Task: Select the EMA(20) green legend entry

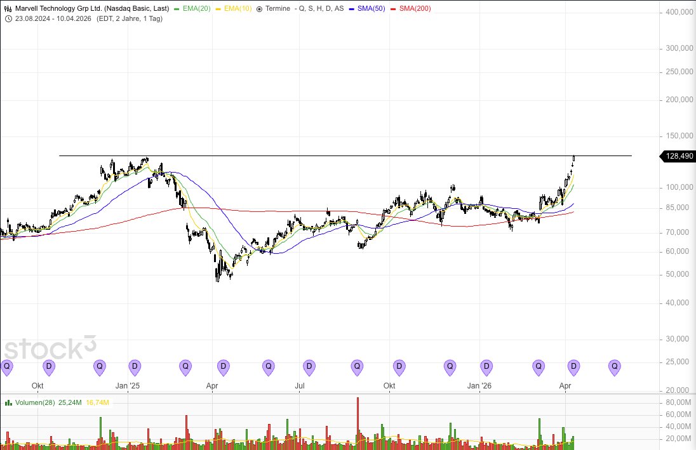Action: [192, 8]
